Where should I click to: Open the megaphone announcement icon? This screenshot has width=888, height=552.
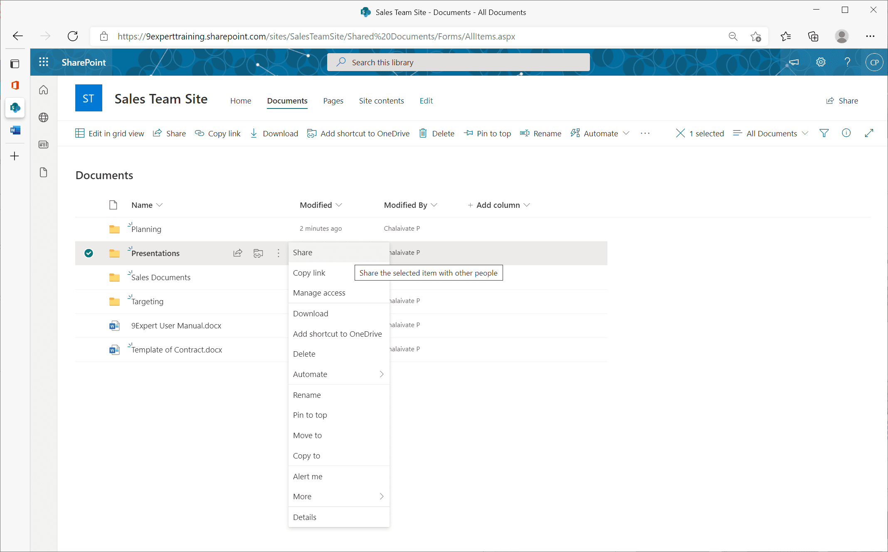click(x=793, y=62)
